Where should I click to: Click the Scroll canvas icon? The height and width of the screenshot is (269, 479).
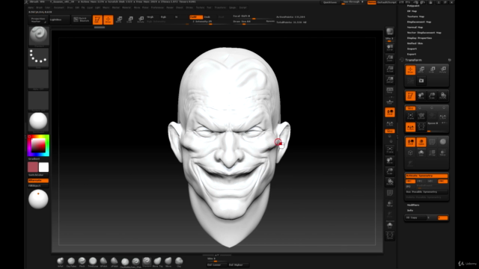coord(390,47)
